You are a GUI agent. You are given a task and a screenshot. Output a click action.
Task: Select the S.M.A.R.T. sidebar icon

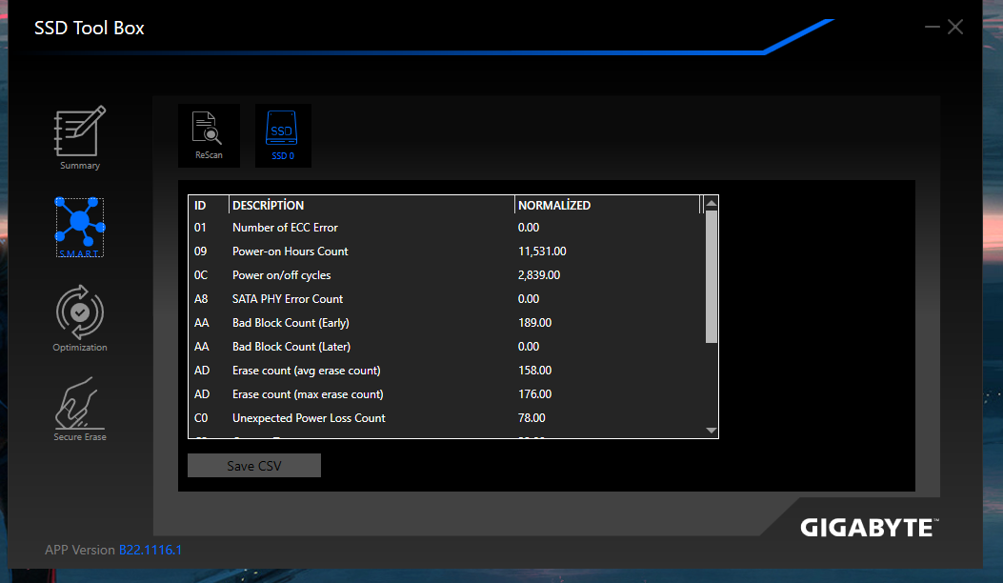(x=80, y=227)
